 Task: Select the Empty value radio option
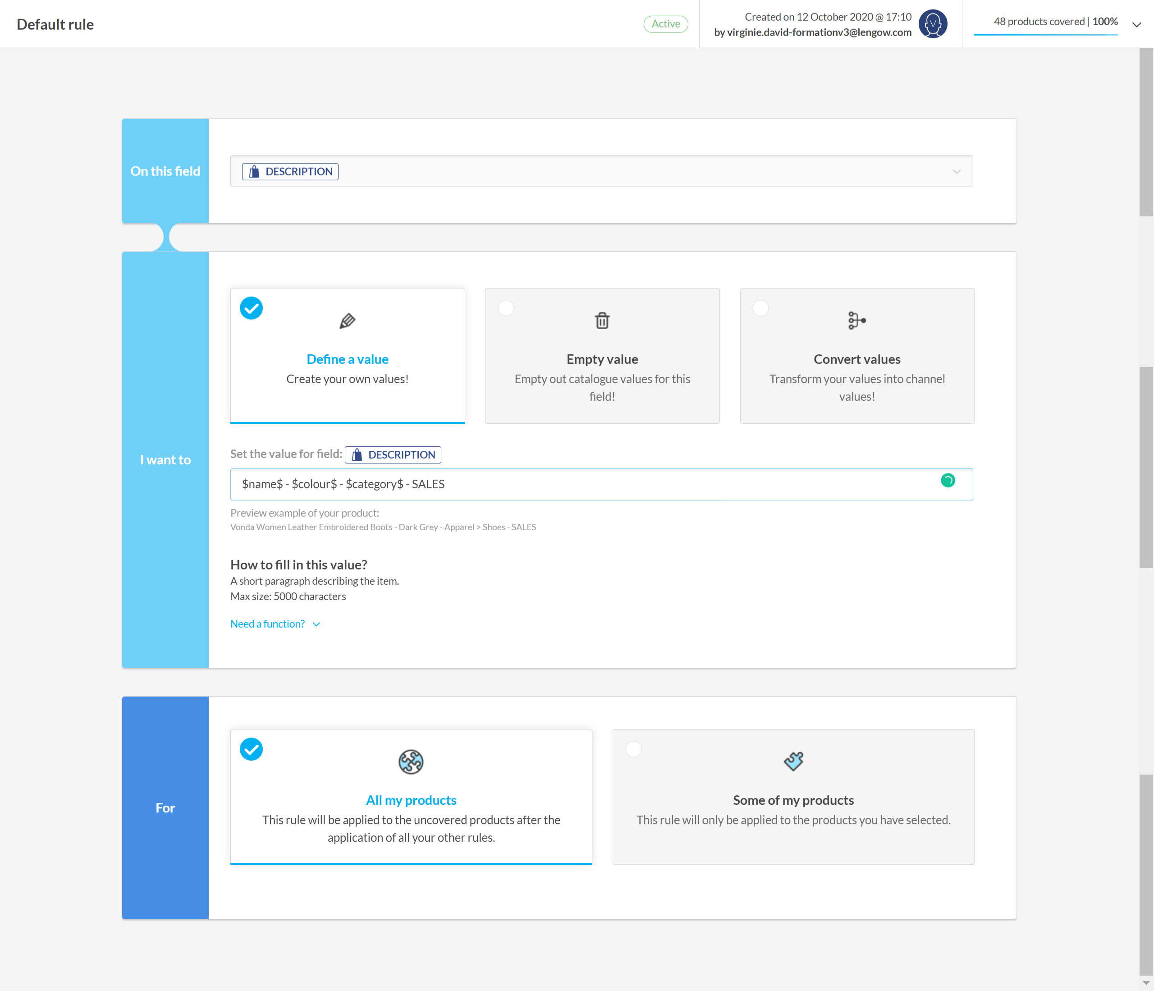coord(506,308)
